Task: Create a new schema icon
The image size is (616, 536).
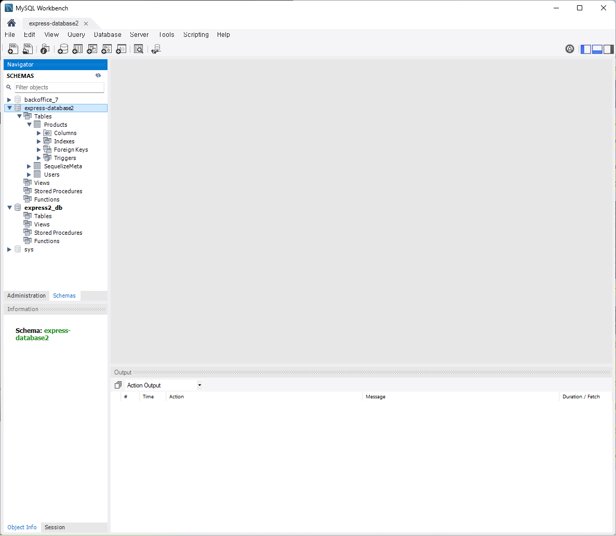Action: (x=63, y=49)
